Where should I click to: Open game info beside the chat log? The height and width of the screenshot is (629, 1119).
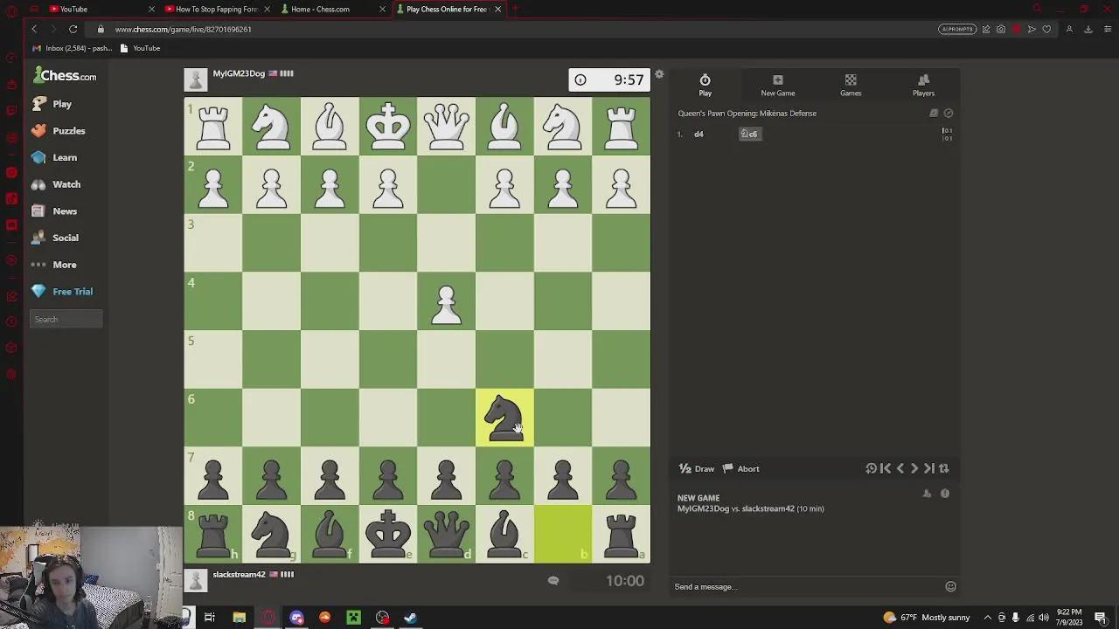click(944, 494)
